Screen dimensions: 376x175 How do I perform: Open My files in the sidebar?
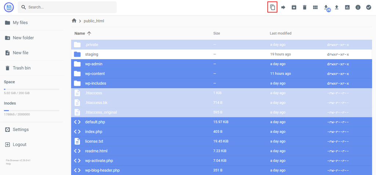(20, 23)
